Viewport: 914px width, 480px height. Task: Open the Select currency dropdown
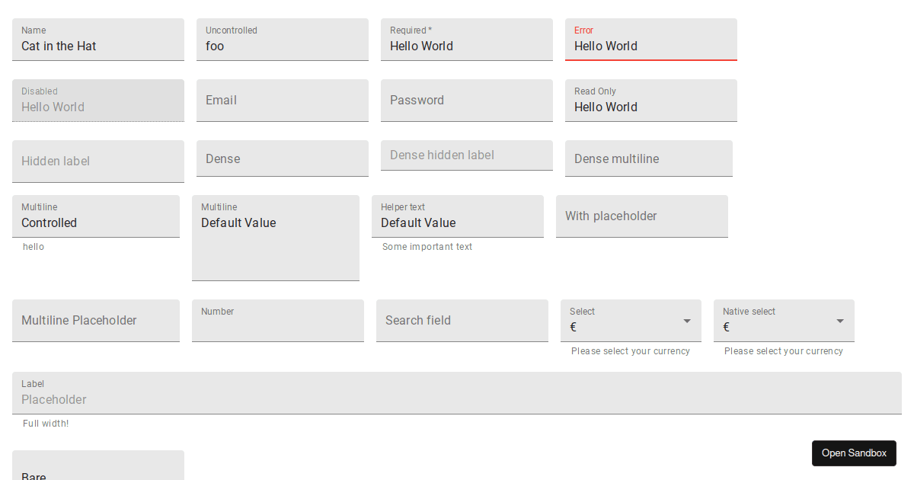631,321
